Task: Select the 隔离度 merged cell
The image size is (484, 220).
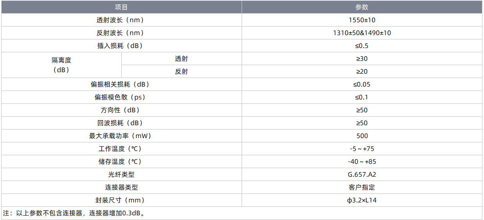Action: (62, 65)
